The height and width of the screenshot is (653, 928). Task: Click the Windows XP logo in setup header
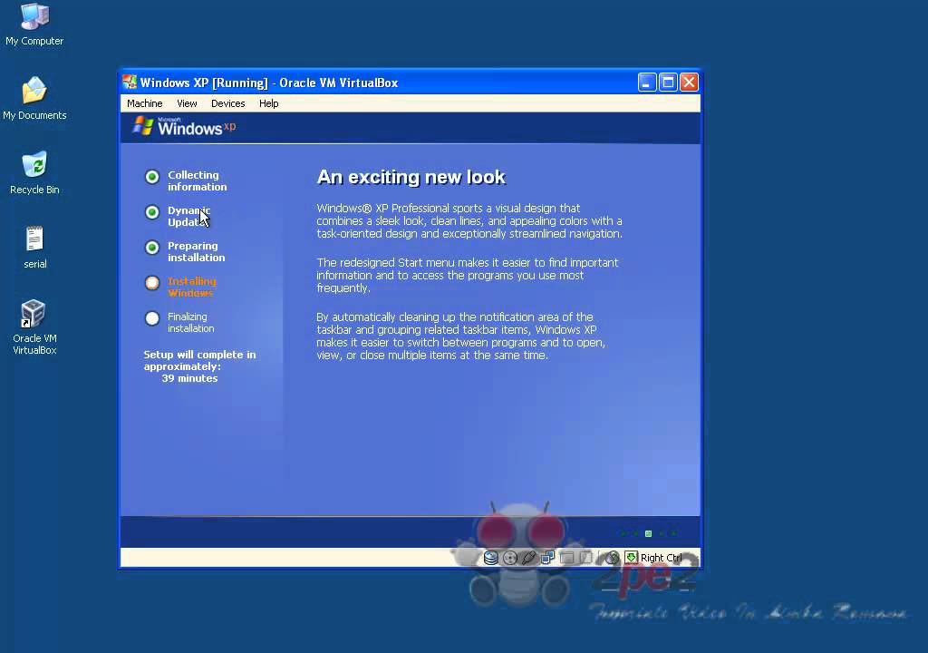(184, 126)
